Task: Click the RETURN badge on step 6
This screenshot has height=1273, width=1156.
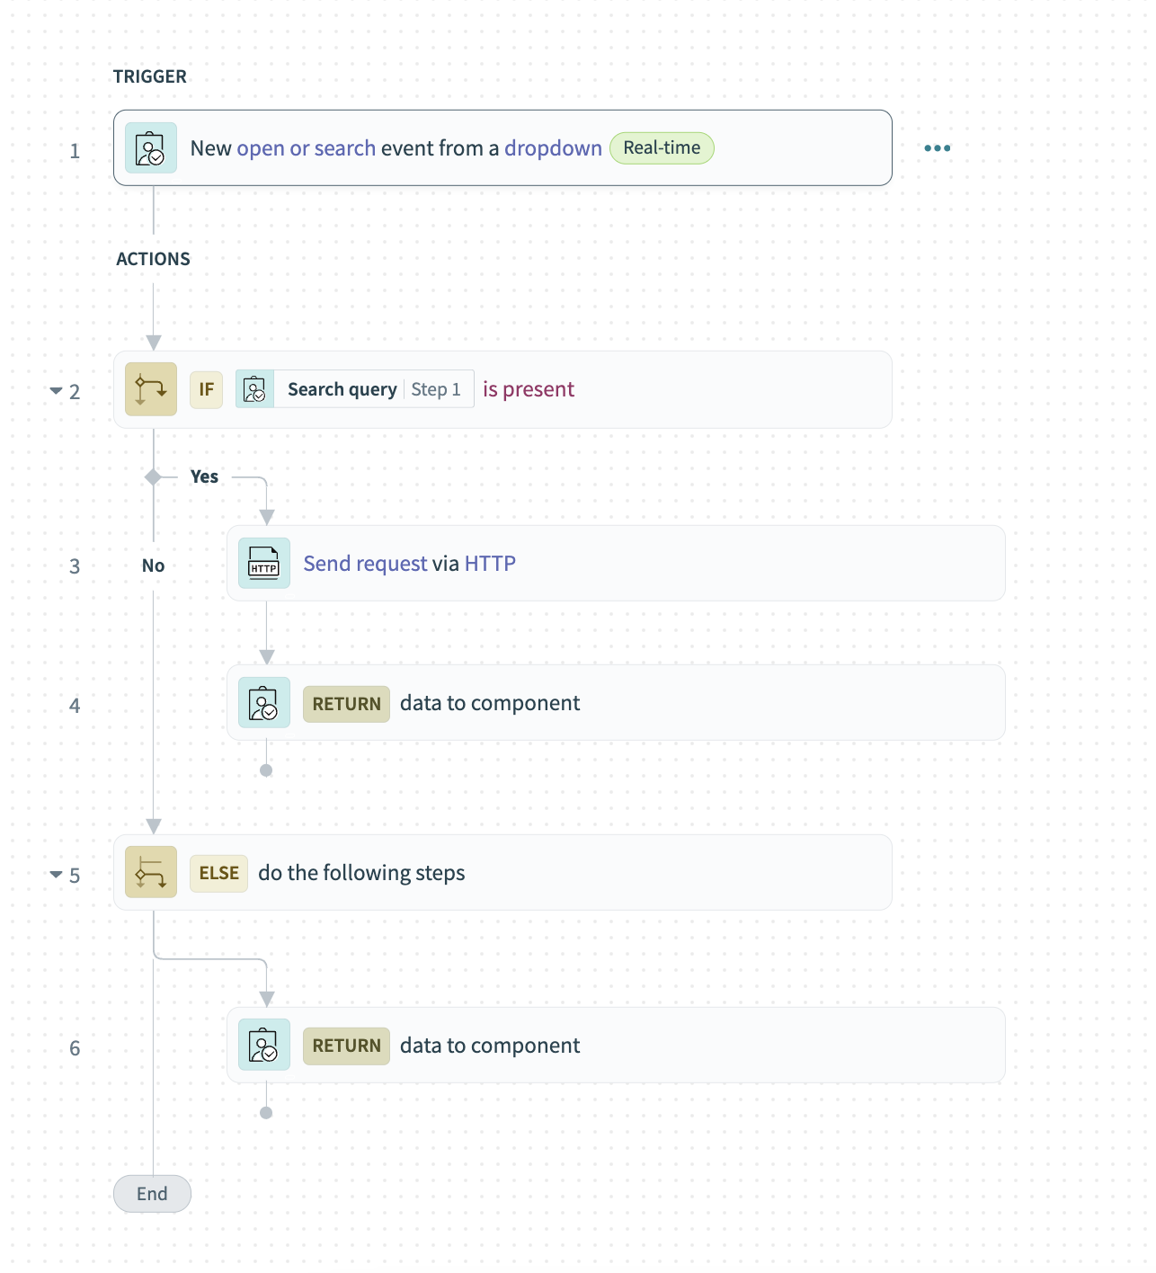Action: coord(345,1046)
